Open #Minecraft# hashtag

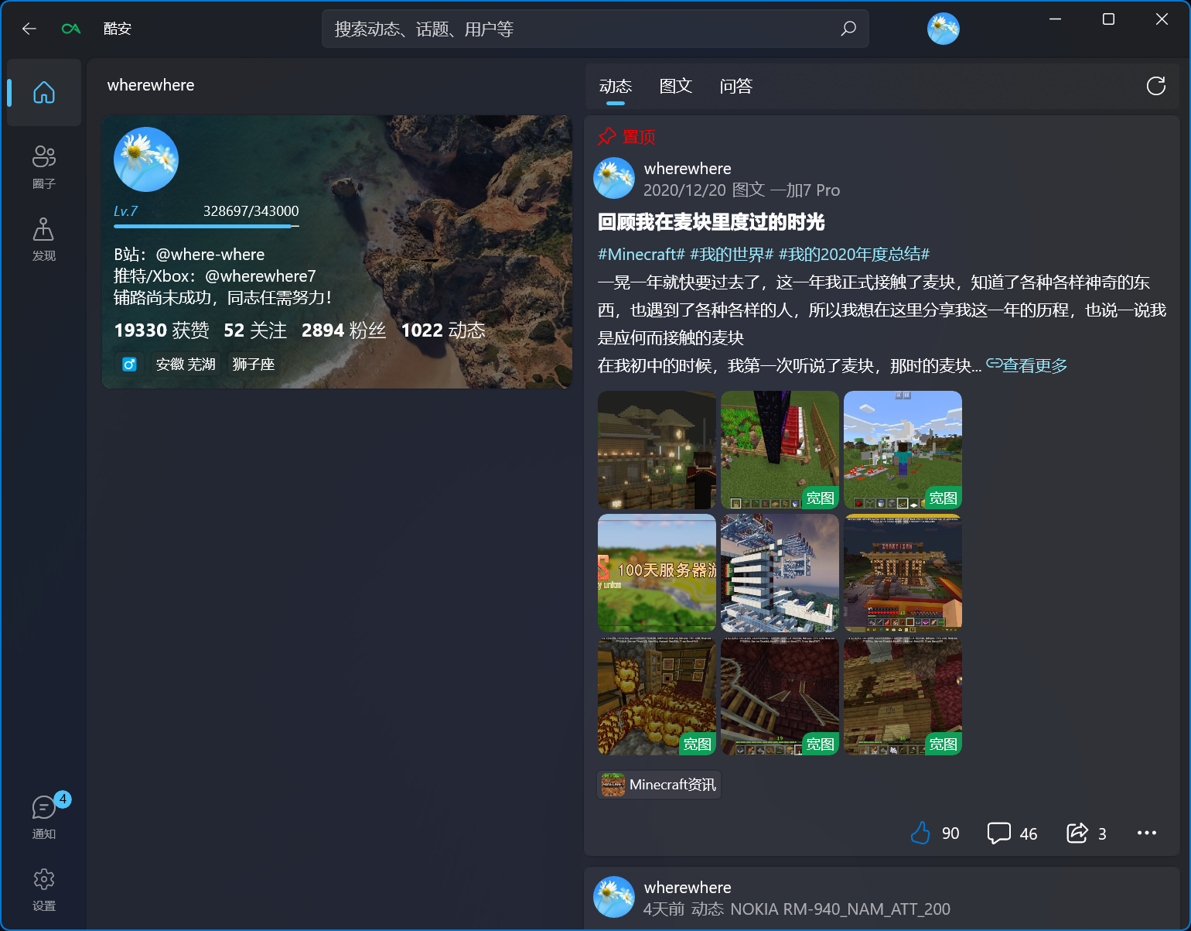[x=642, y=254]
